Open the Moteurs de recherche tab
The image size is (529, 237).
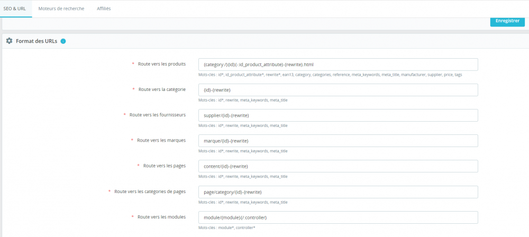click(x=61, y=8)
